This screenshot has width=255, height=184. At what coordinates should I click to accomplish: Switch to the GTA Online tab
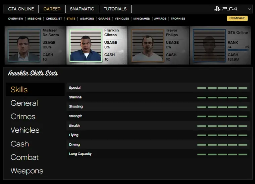[x=21, y=9]
